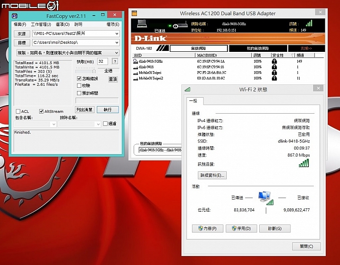Click the 診斷(G) diagnose button
Image resolution: width=340 pixels, height=265 pixels.
(x=275, y=228)
